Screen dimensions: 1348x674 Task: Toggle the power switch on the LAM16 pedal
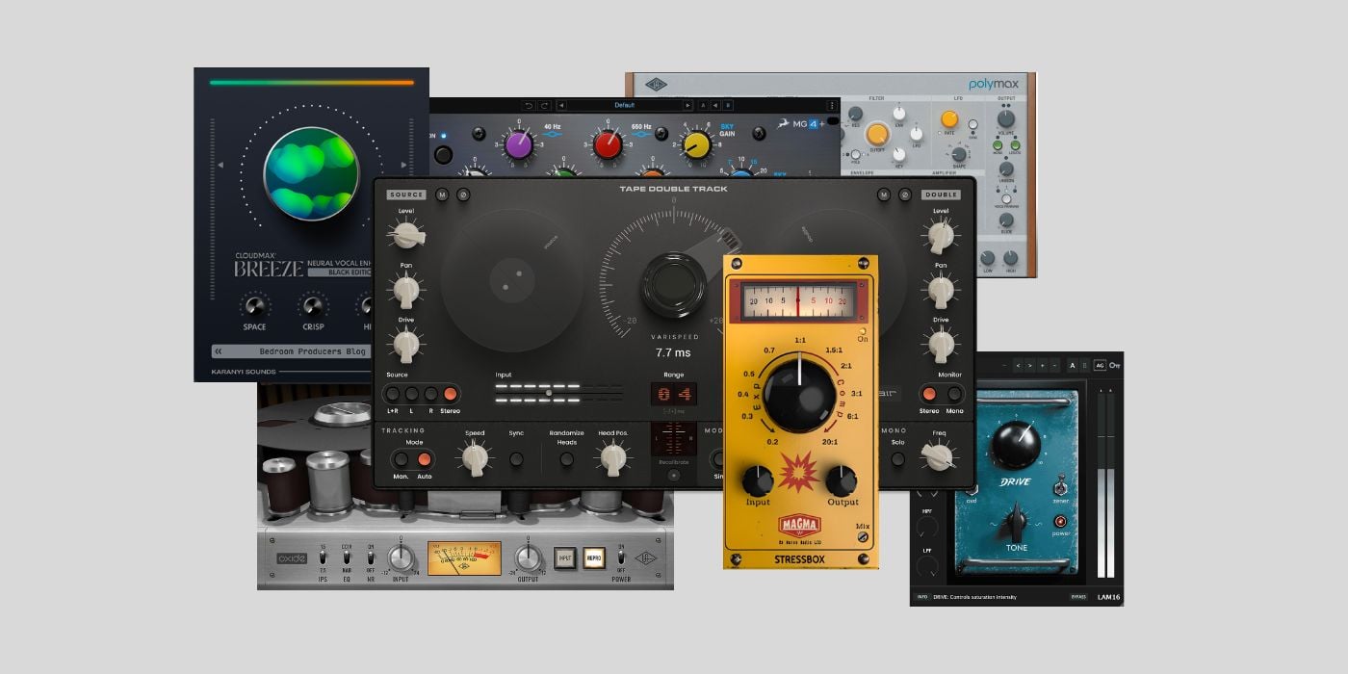pyautogui.click(x=1060, y=522)
